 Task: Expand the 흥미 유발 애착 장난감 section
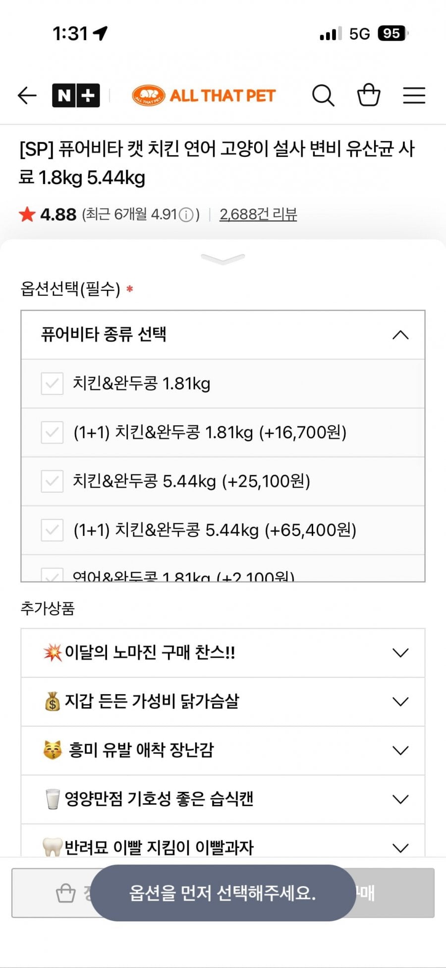click(x=400, y=750)
